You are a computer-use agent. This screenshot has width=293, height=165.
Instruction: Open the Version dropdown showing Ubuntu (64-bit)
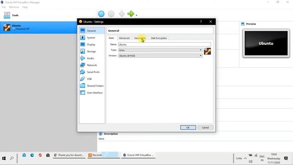click(160, 55)
